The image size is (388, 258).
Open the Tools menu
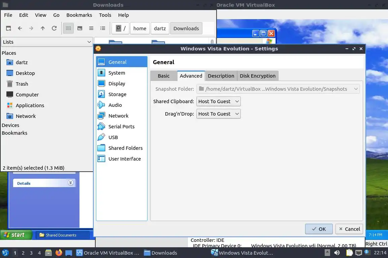105,15
